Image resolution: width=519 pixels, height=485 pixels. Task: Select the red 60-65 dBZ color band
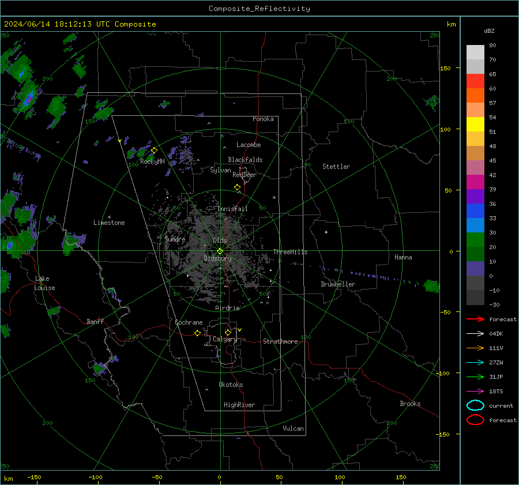pos(475,81)
